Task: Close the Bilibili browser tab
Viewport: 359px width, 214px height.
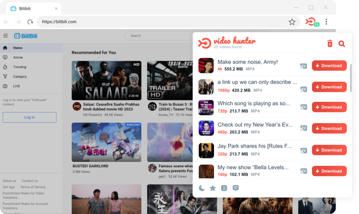Action: 56,9
